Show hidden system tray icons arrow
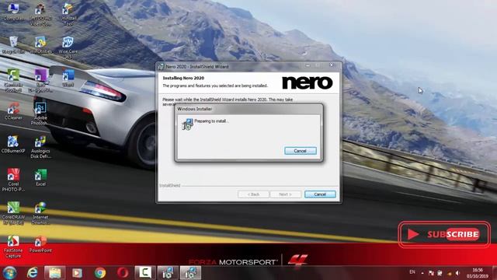 (x=422, y=273)
